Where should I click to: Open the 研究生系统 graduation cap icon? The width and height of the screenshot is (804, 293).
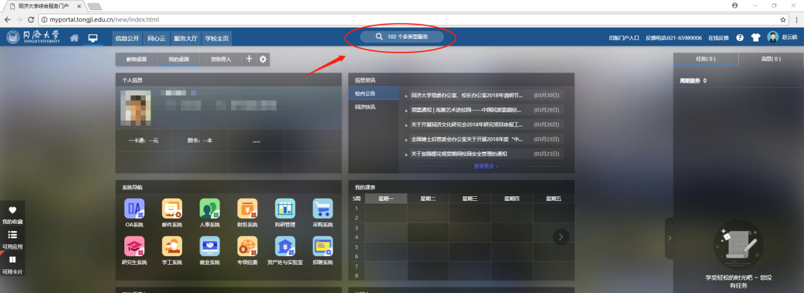tap(134, 247)
